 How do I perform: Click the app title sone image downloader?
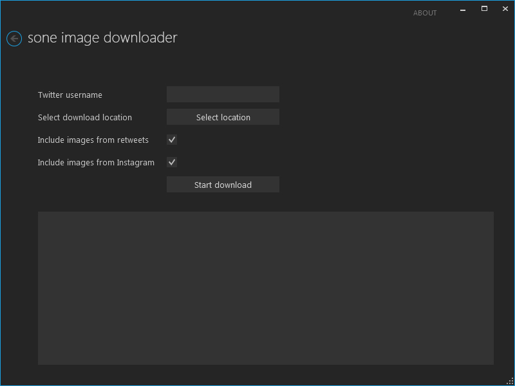tap(102, 38)
